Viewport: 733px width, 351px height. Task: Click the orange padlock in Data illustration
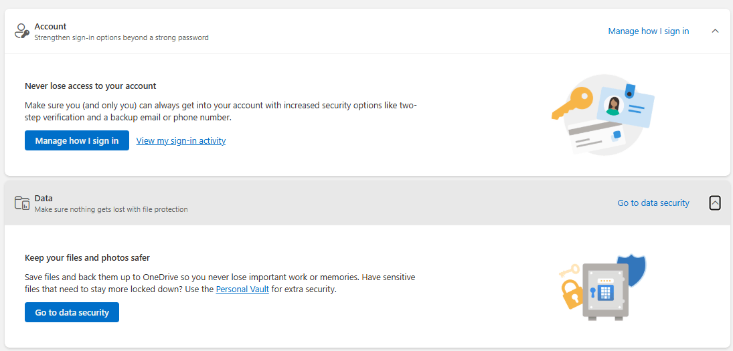(x=571, y=294)
